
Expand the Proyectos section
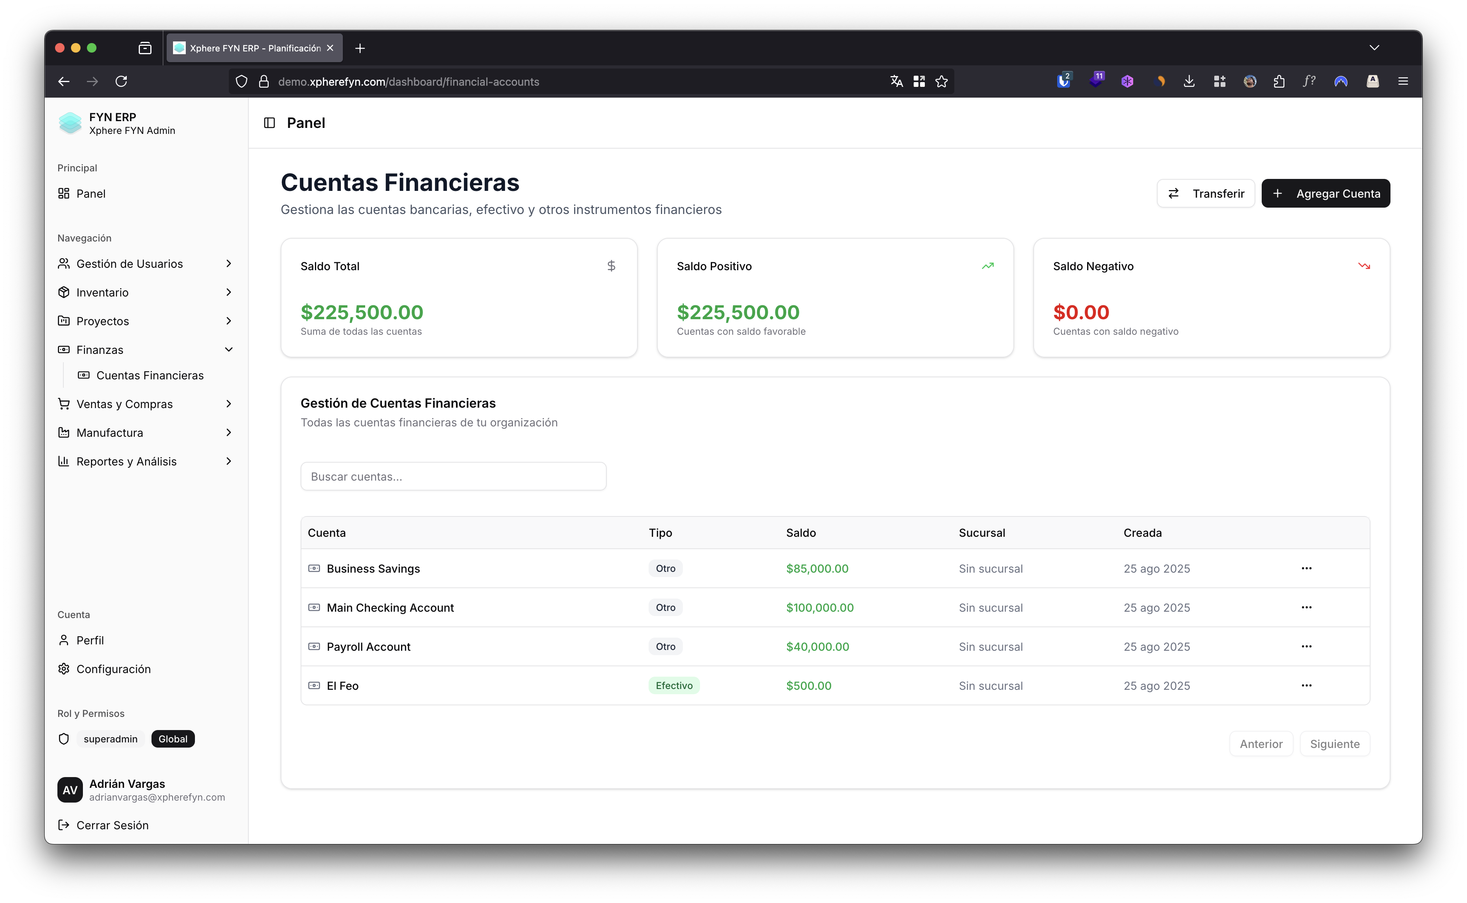tap(229, 321)
